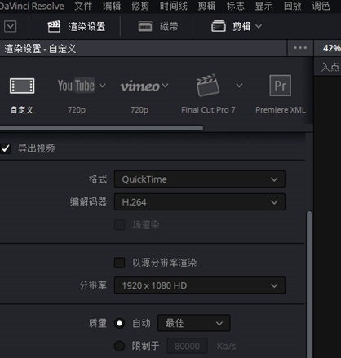Open the 42% viewer zoom dropdown
341x358 pixels.
[x=332, y=48]
